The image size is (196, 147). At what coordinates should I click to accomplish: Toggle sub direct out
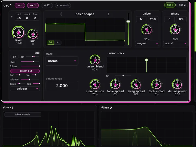[x=25, y=71]
